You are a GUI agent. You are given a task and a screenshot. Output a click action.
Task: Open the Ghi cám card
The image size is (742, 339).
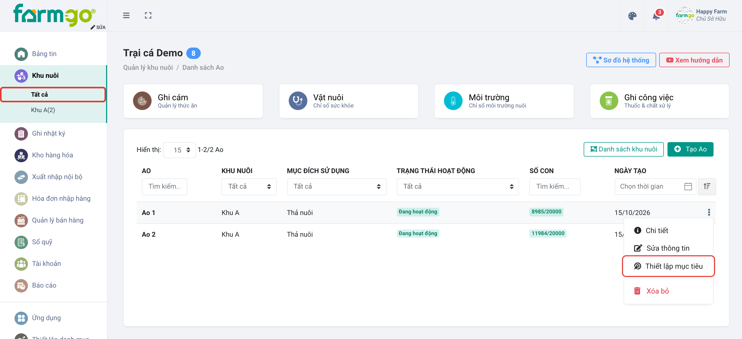click(193, 101)
